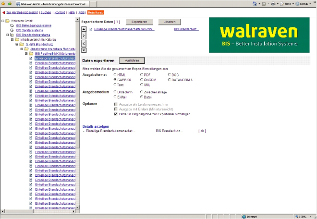
Task: Open Einteilige Brandschutzmanschette für Rohr link
Action: click(x=124, y=29)
